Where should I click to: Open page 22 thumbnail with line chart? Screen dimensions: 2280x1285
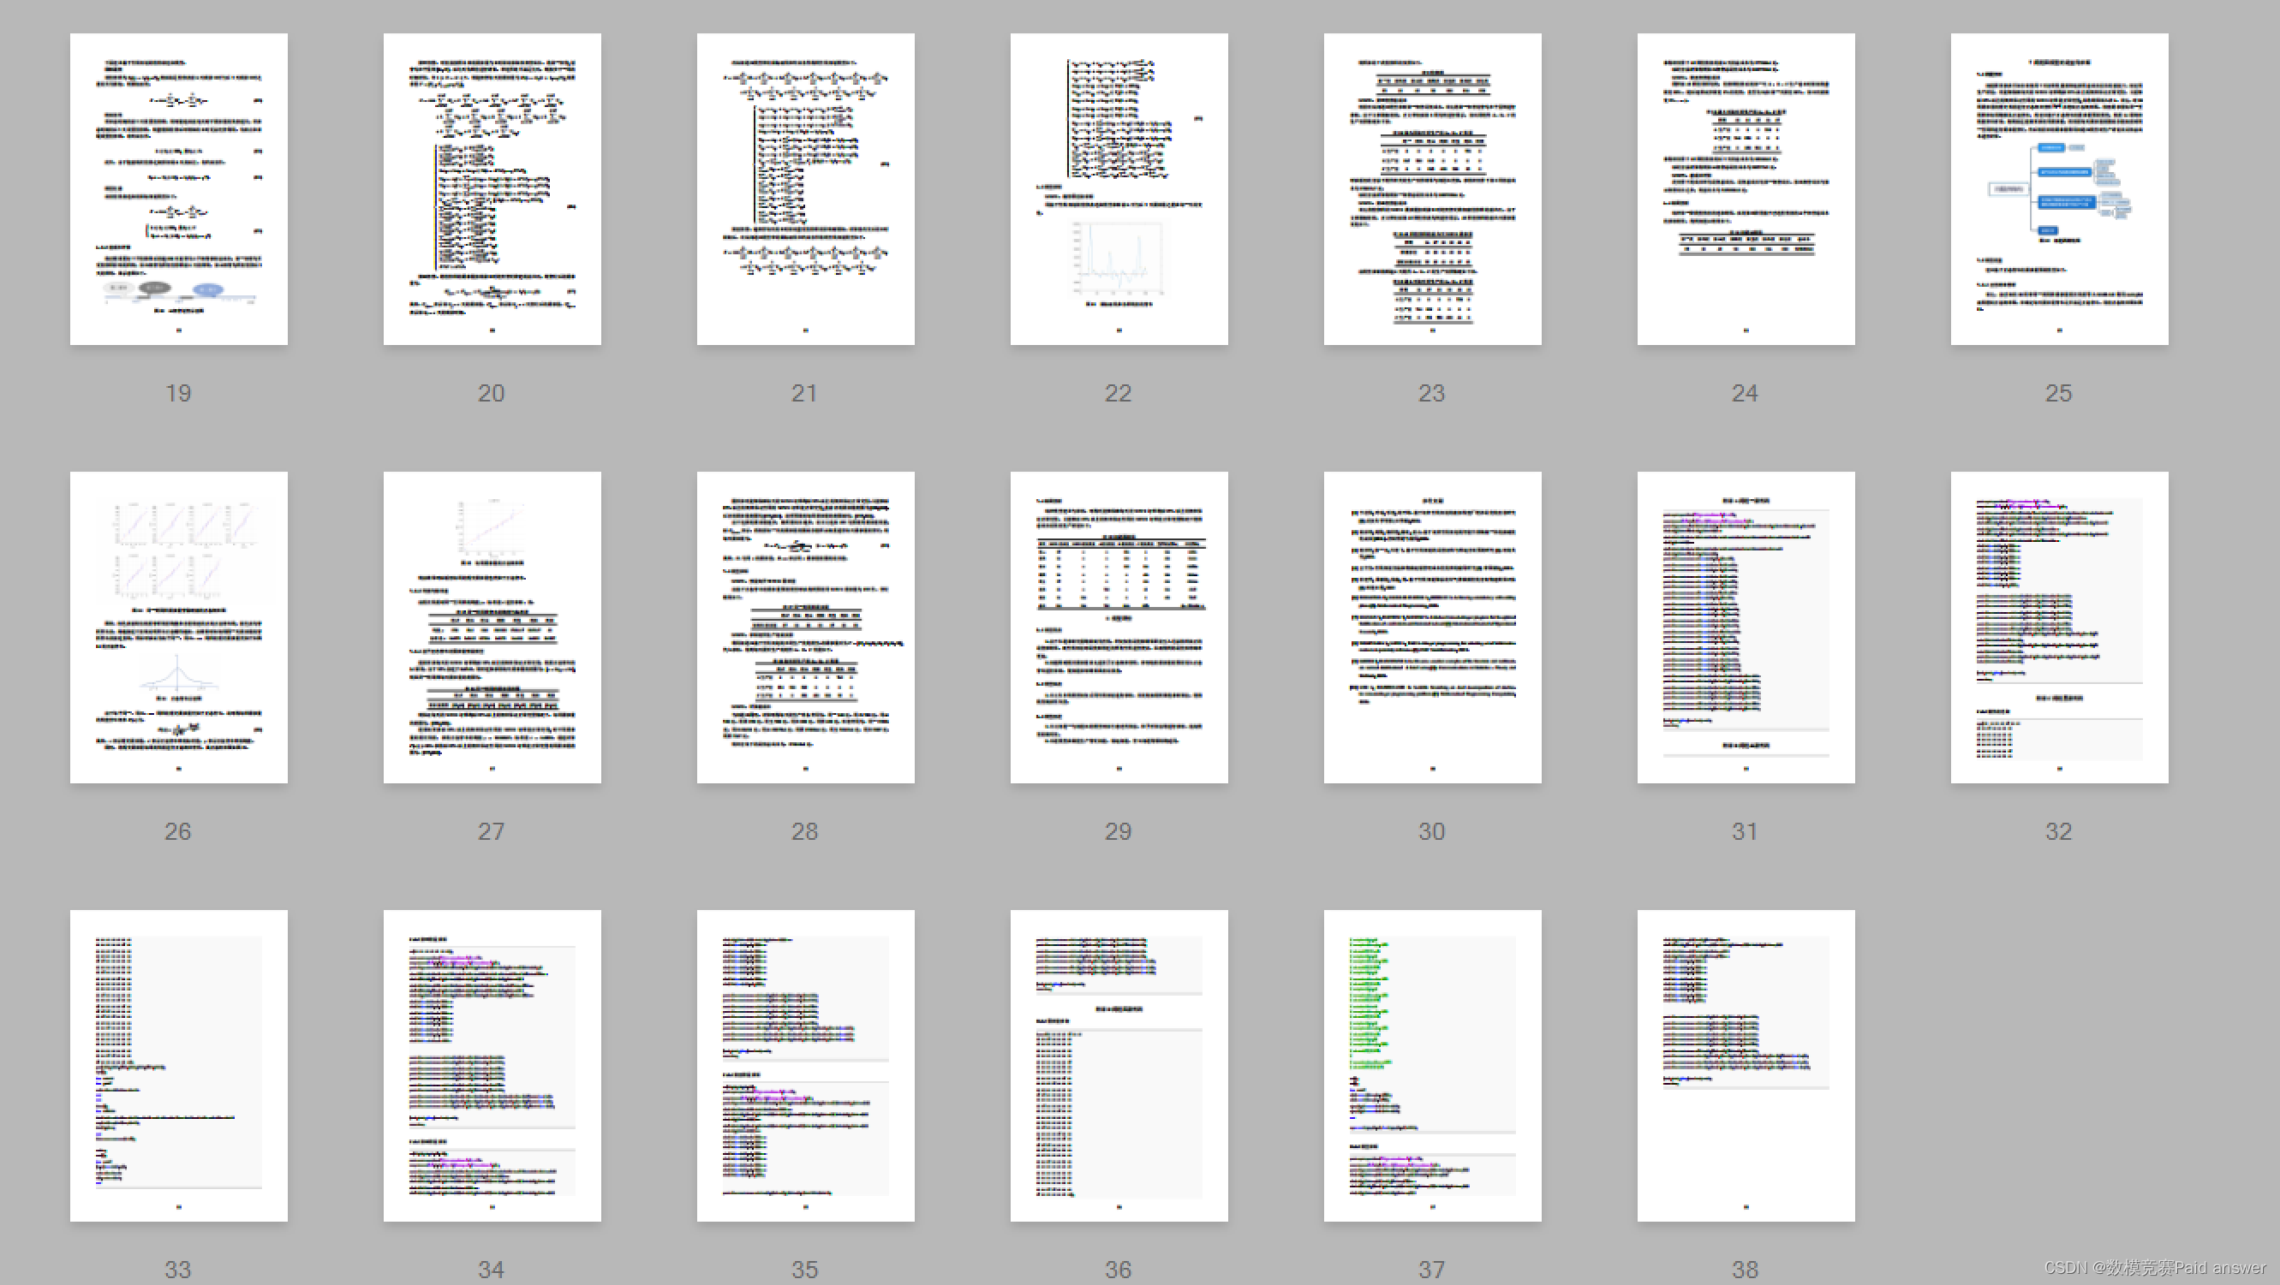(x=1118, y=189)
